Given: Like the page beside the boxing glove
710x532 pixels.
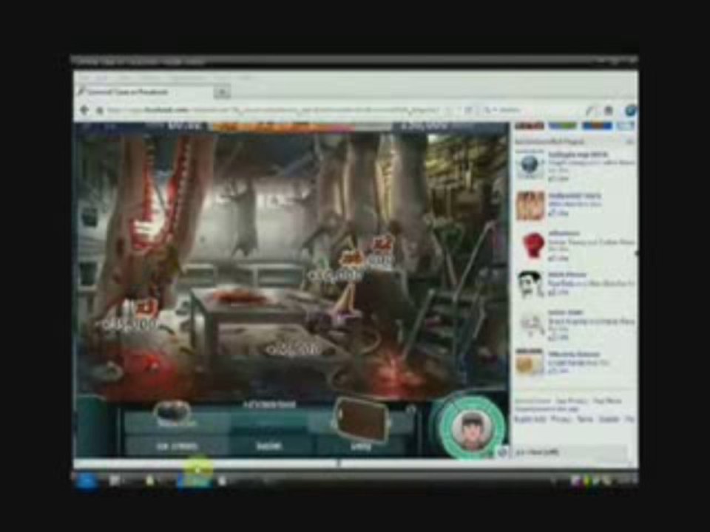Looking at the screenshot, I should 558,259.
